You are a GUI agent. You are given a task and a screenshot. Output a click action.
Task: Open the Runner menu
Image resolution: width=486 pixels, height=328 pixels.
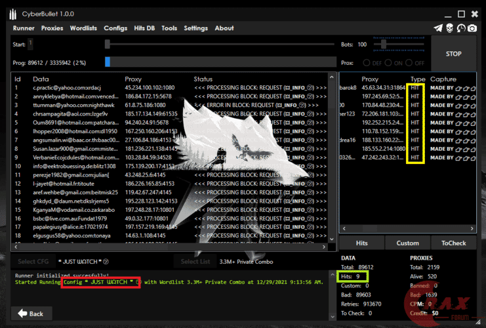24,28
